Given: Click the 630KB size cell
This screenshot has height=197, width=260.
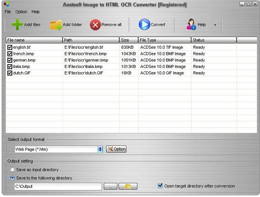Looking at the screenshot, I should click(x=127, y=48).
